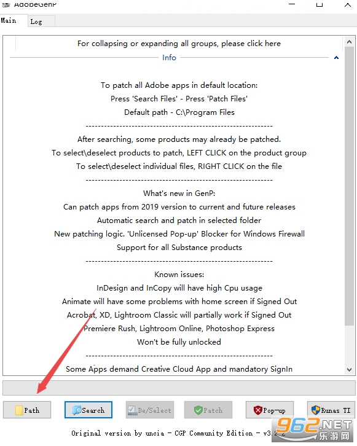Click the empty status progress bar
The height and width of the screenshot is (446, 357).
[x=179, y=388]
